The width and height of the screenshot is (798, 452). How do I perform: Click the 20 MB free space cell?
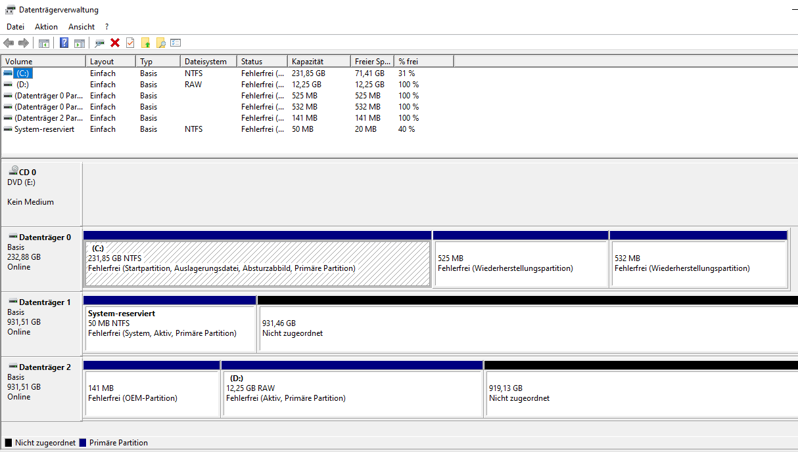pyautogui.click(x=365, y=129)
